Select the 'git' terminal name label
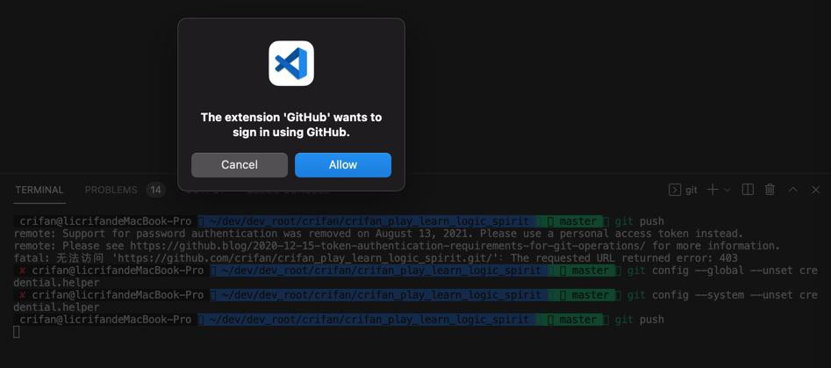The width and height of the screenshot is (831, 368). [691, 190]
